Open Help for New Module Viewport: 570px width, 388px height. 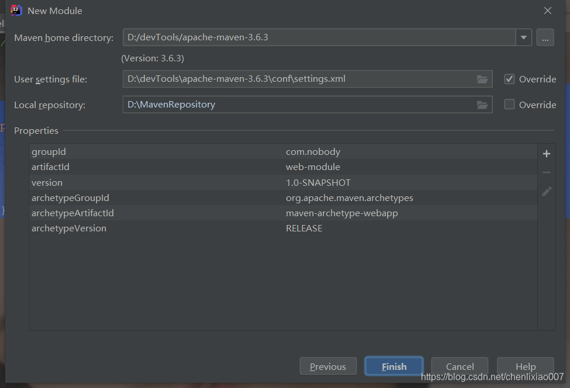click(526, 366)
